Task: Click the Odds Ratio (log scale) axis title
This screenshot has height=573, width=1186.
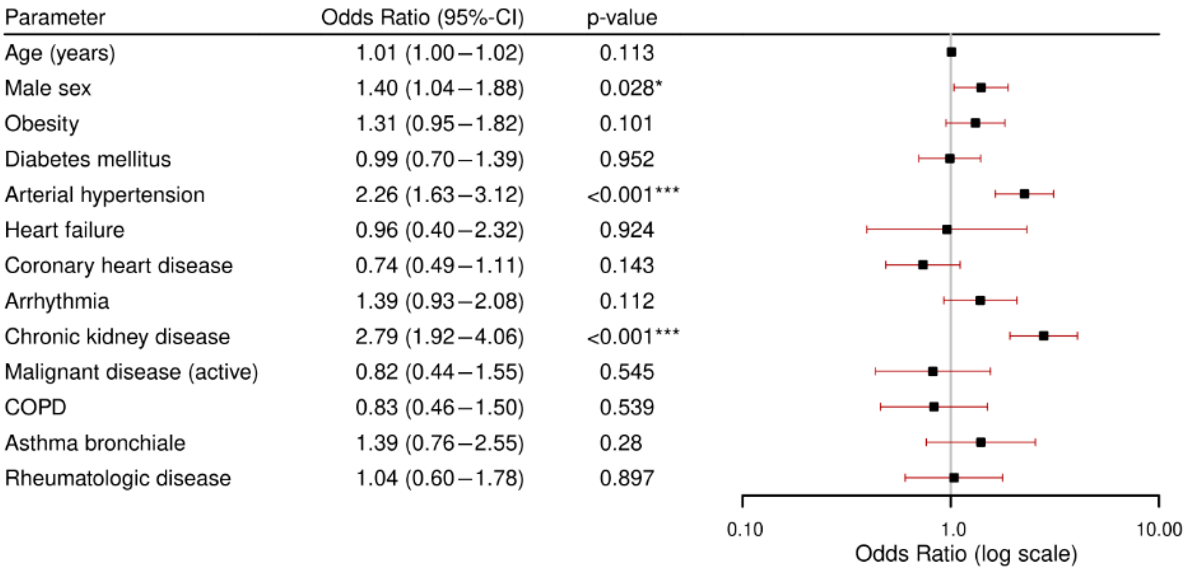Action: click(966, 554)
